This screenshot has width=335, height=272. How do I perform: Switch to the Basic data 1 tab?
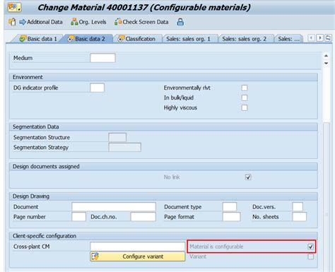coord(38,39)
